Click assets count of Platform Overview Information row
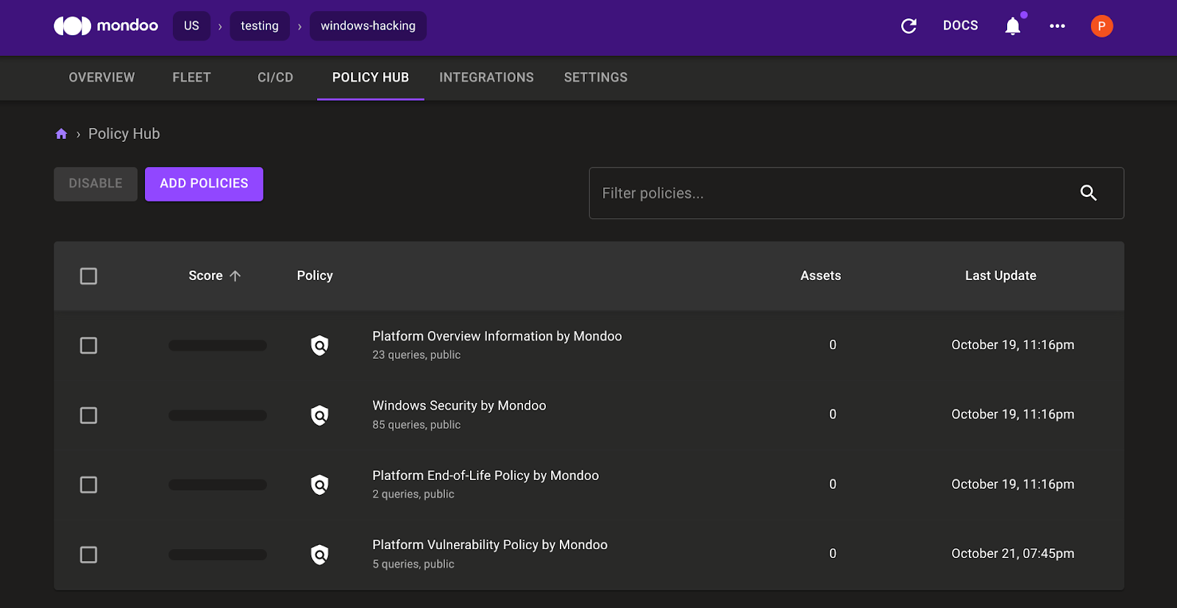This screenshot has width=1177, height=608. coord(833,345)
